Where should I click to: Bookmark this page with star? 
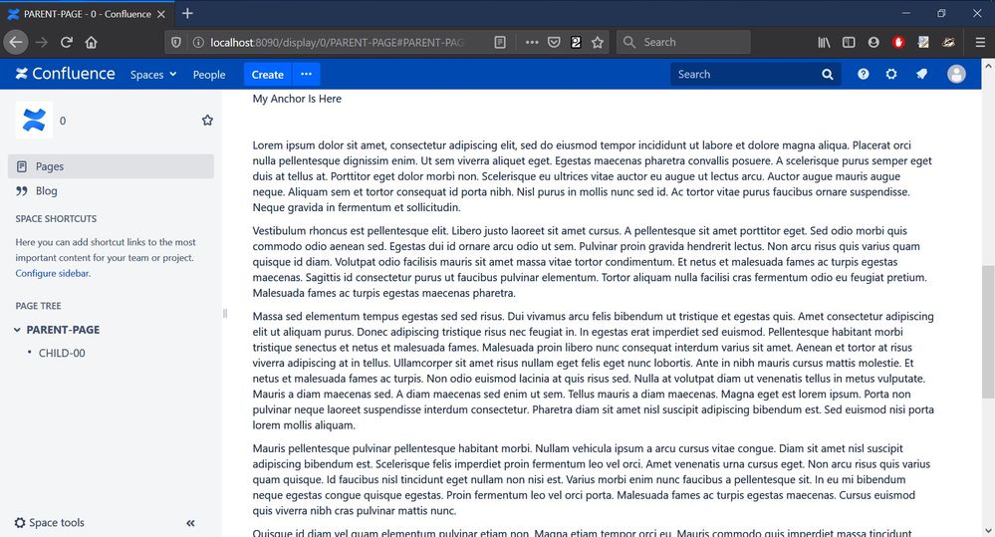pos(598,42)
